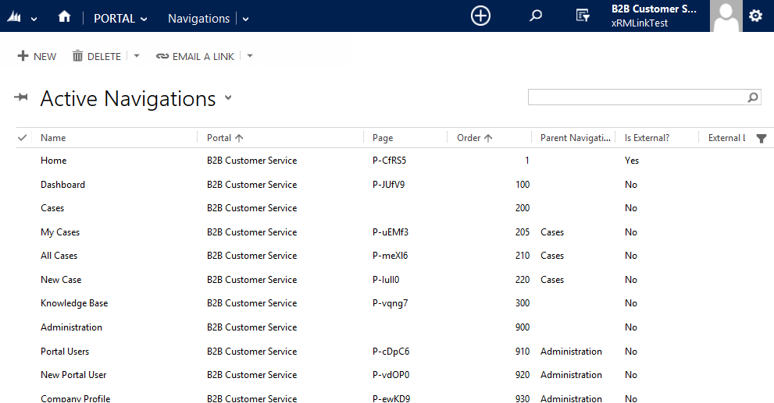
Task: Click page link P-vqng7
Action: pos(390,303)
